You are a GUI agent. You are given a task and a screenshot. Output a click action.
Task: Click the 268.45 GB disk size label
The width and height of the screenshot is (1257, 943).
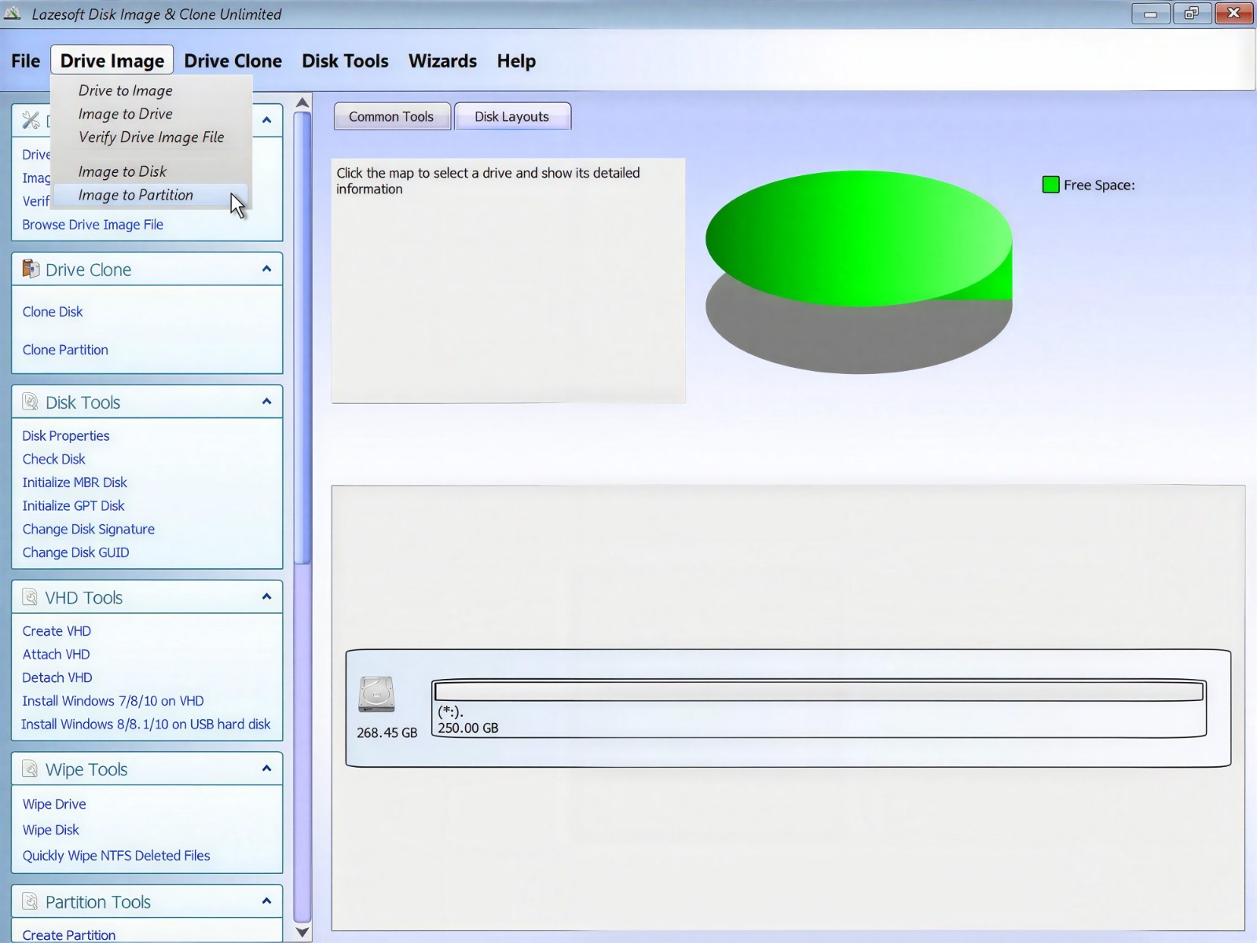pyautogui.click(x=387, y=732)
